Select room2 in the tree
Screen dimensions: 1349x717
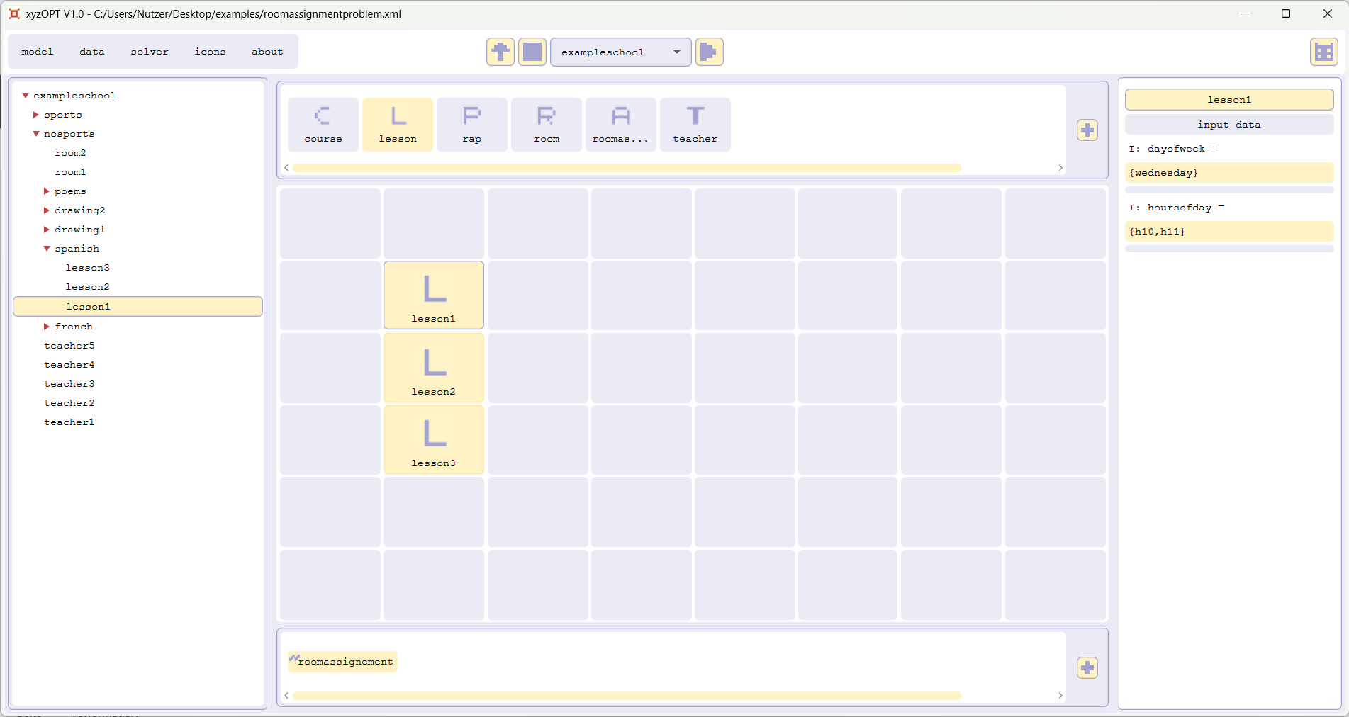tap(71, 153)
